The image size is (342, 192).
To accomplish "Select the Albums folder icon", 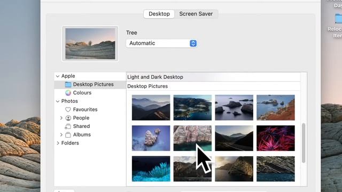I will 68,135.
